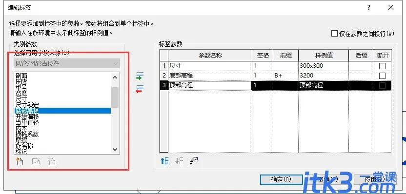Screen dimensions: 406x194
Task: Click the 取消 button
Action: (328, 179)
